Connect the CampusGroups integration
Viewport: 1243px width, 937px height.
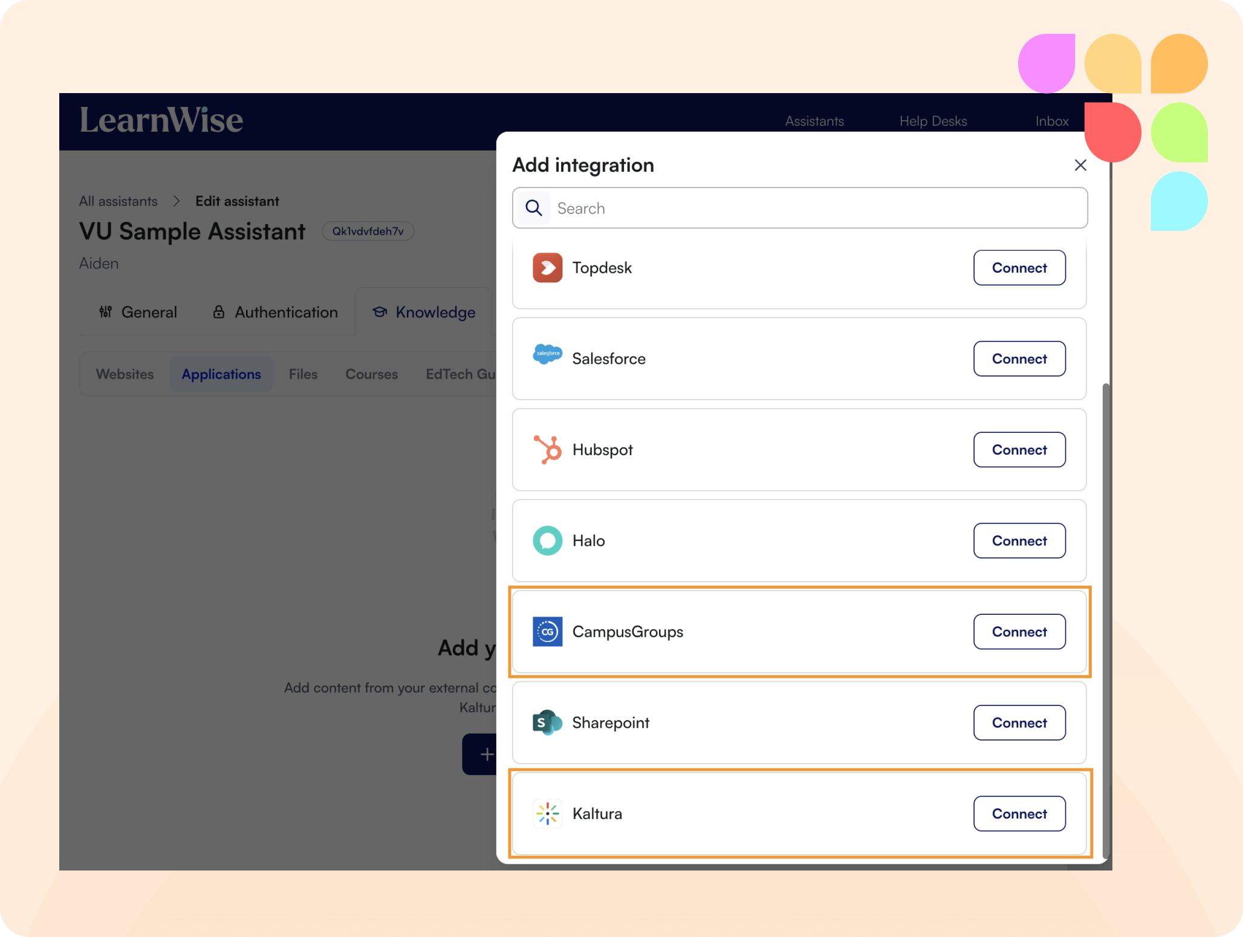point(1019,632)
